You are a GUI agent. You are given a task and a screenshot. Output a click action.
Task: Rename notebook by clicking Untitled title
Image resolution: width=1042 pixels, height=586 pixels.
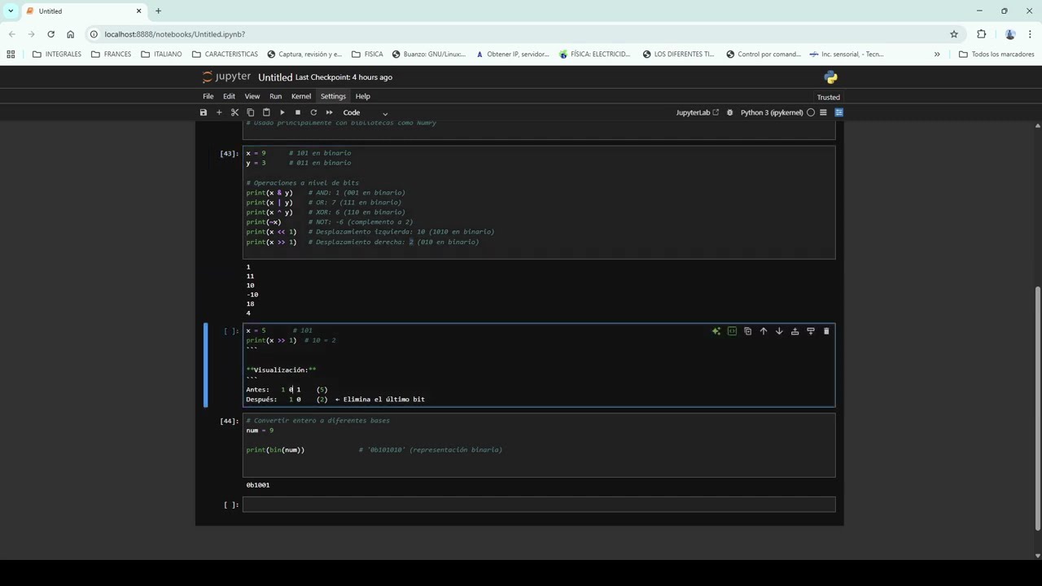[x=275, y=77]
